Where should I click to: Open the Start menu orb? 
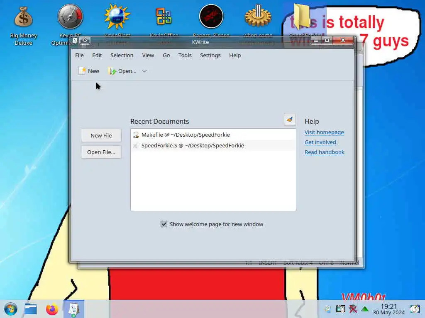point(11,309)
